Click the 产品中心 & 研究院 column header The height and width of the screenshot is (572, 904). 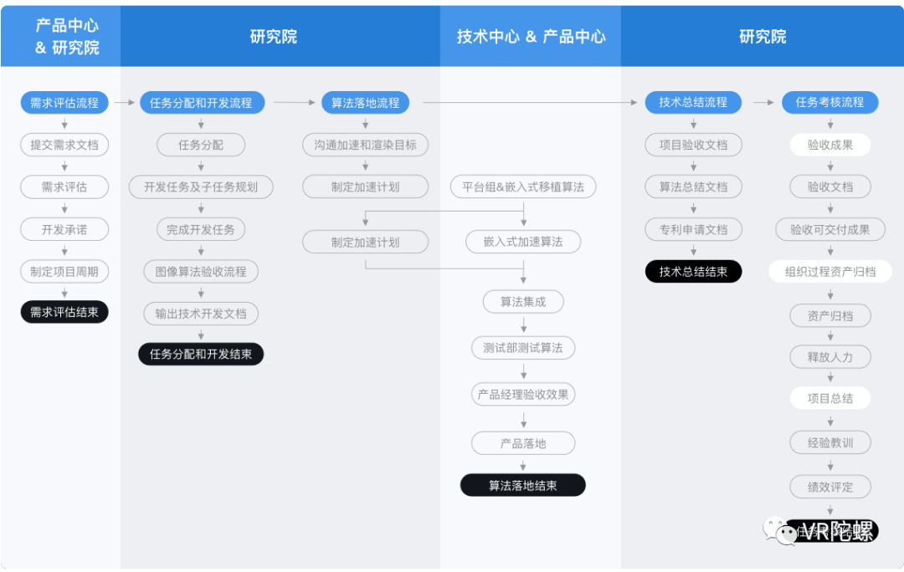[x=60, y=36]
